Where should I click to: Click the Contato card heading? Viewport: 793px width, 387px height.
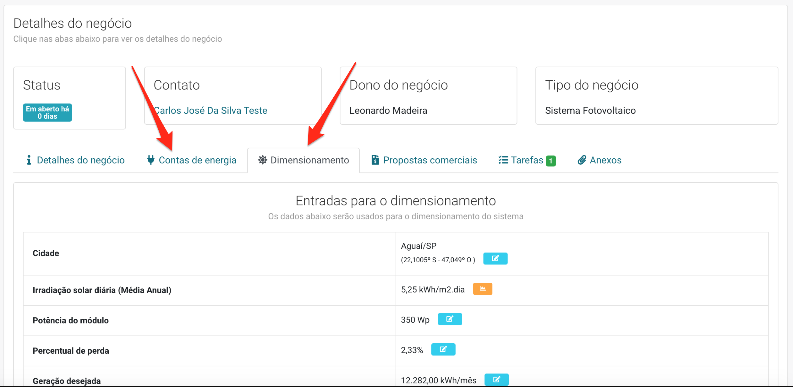click(177, 85)
